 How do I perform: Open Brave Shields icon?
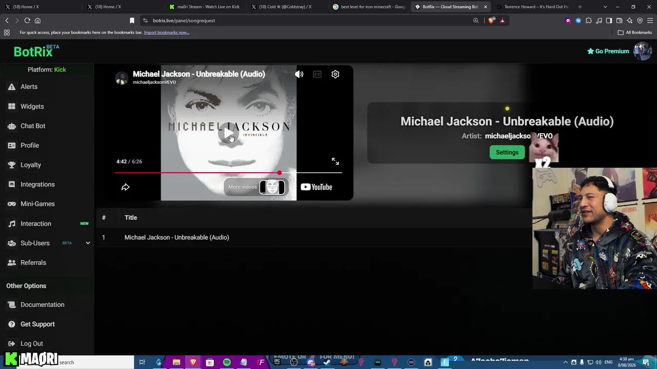(492, 20)
